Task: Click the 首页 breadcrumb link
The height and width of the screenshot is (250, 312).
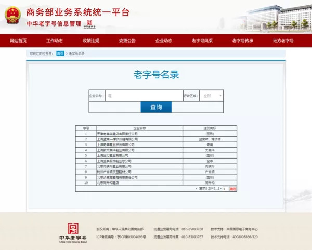Action: point(60,53)
